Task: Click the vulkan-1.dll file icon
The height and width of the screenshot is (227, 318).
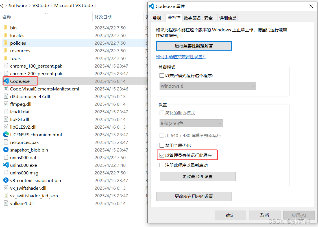Action: tap(6, 203)
